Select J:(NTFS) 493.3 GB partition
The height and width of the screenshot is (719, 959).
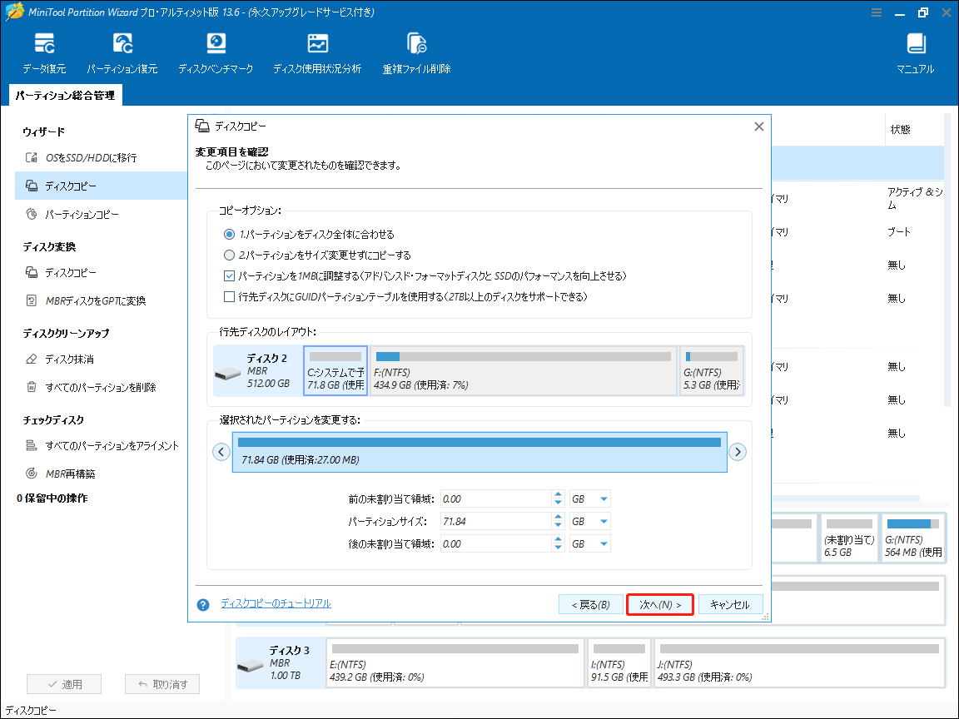pos(799,662)
